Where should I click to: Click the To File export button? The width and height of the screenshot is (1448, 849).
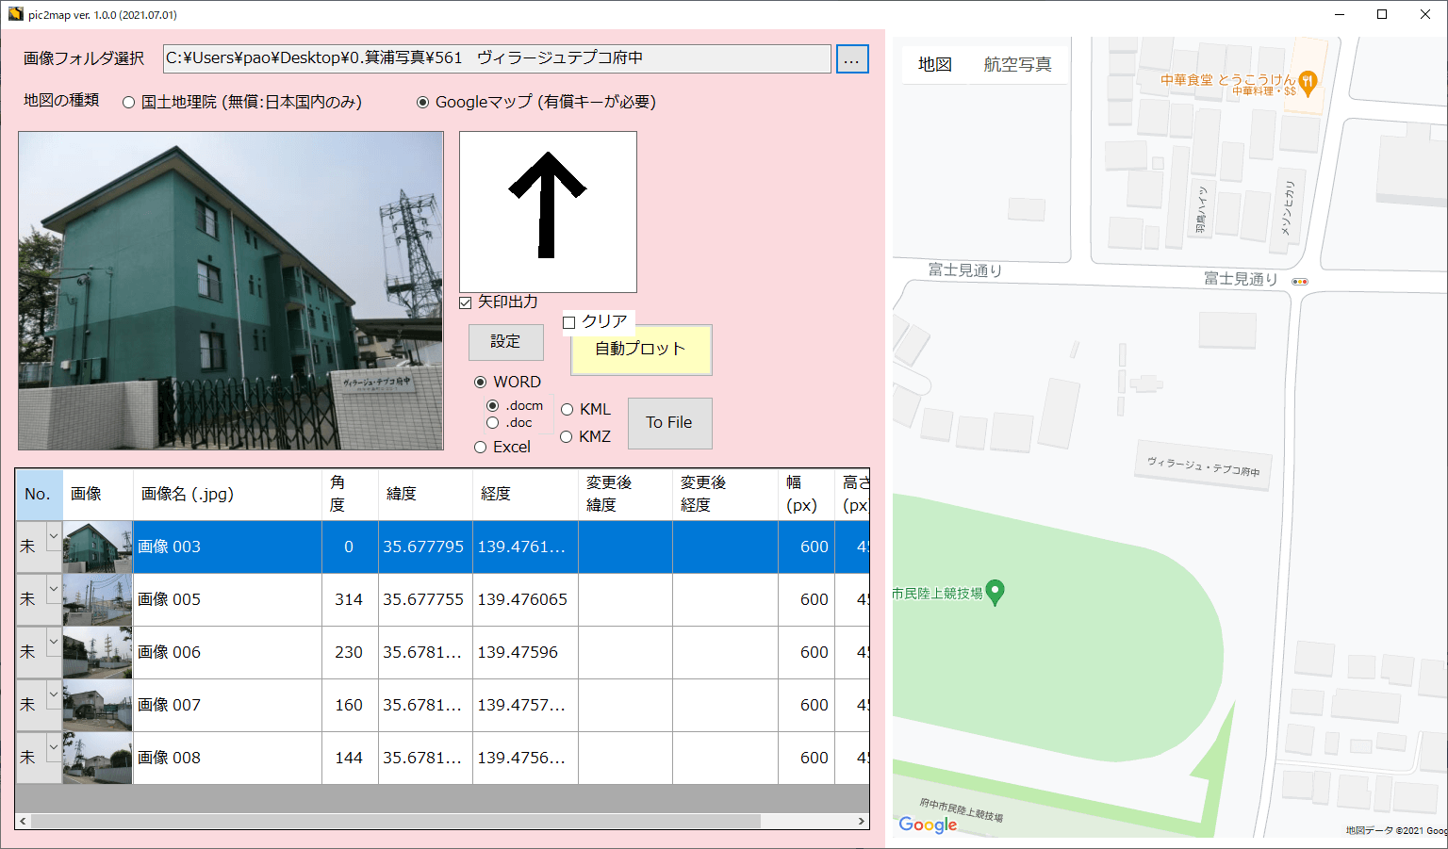click(x=669, y=423)
